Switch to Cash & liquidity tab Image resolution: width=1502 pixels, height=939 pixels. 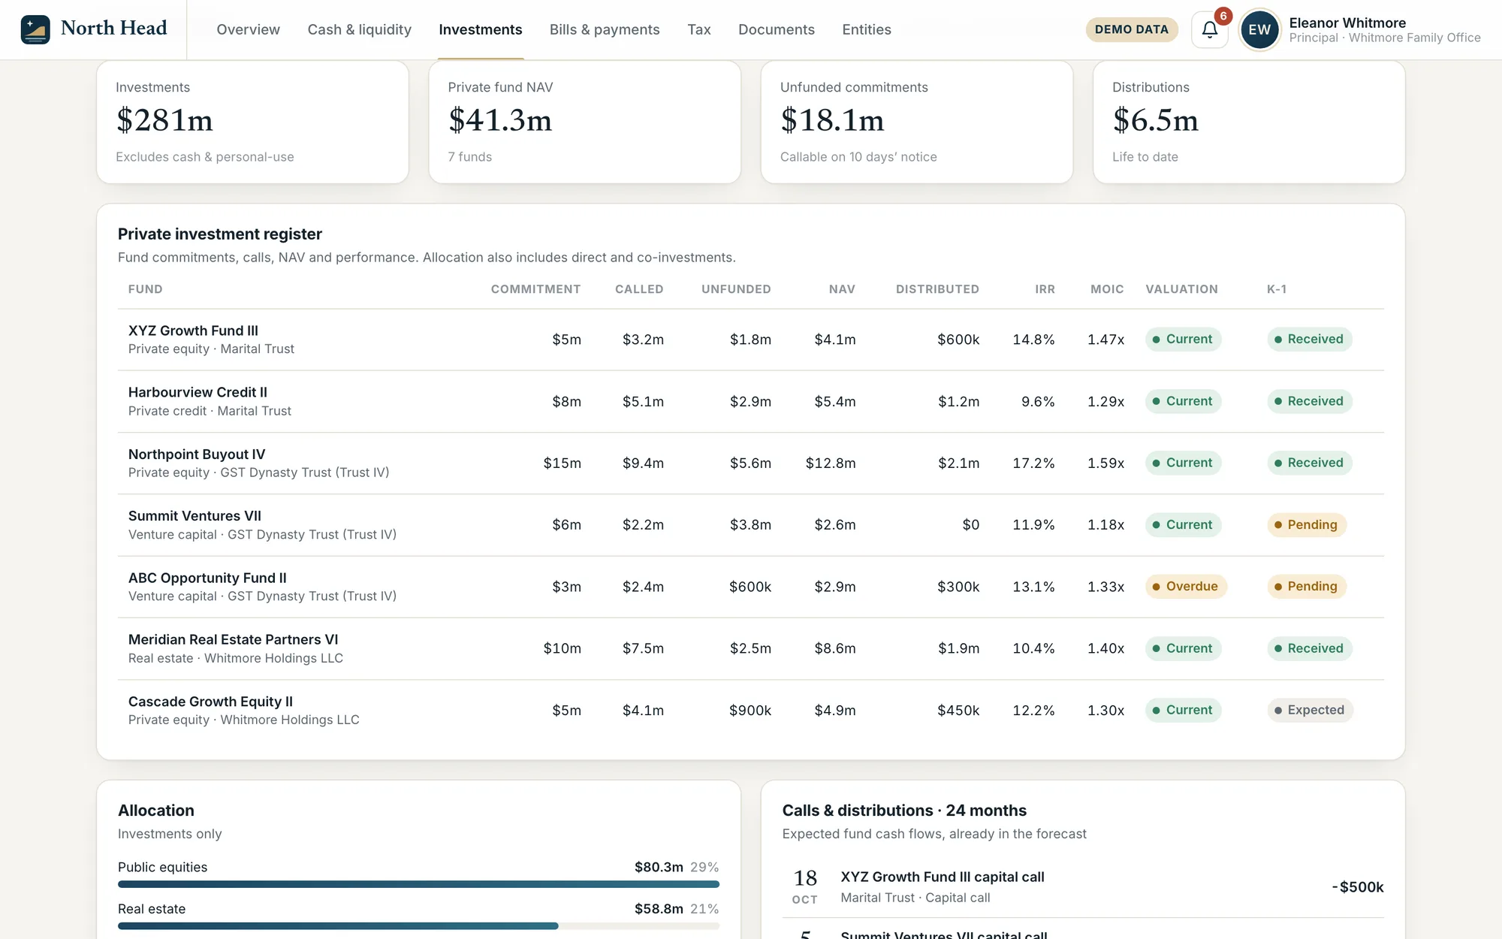coord(359,29)
